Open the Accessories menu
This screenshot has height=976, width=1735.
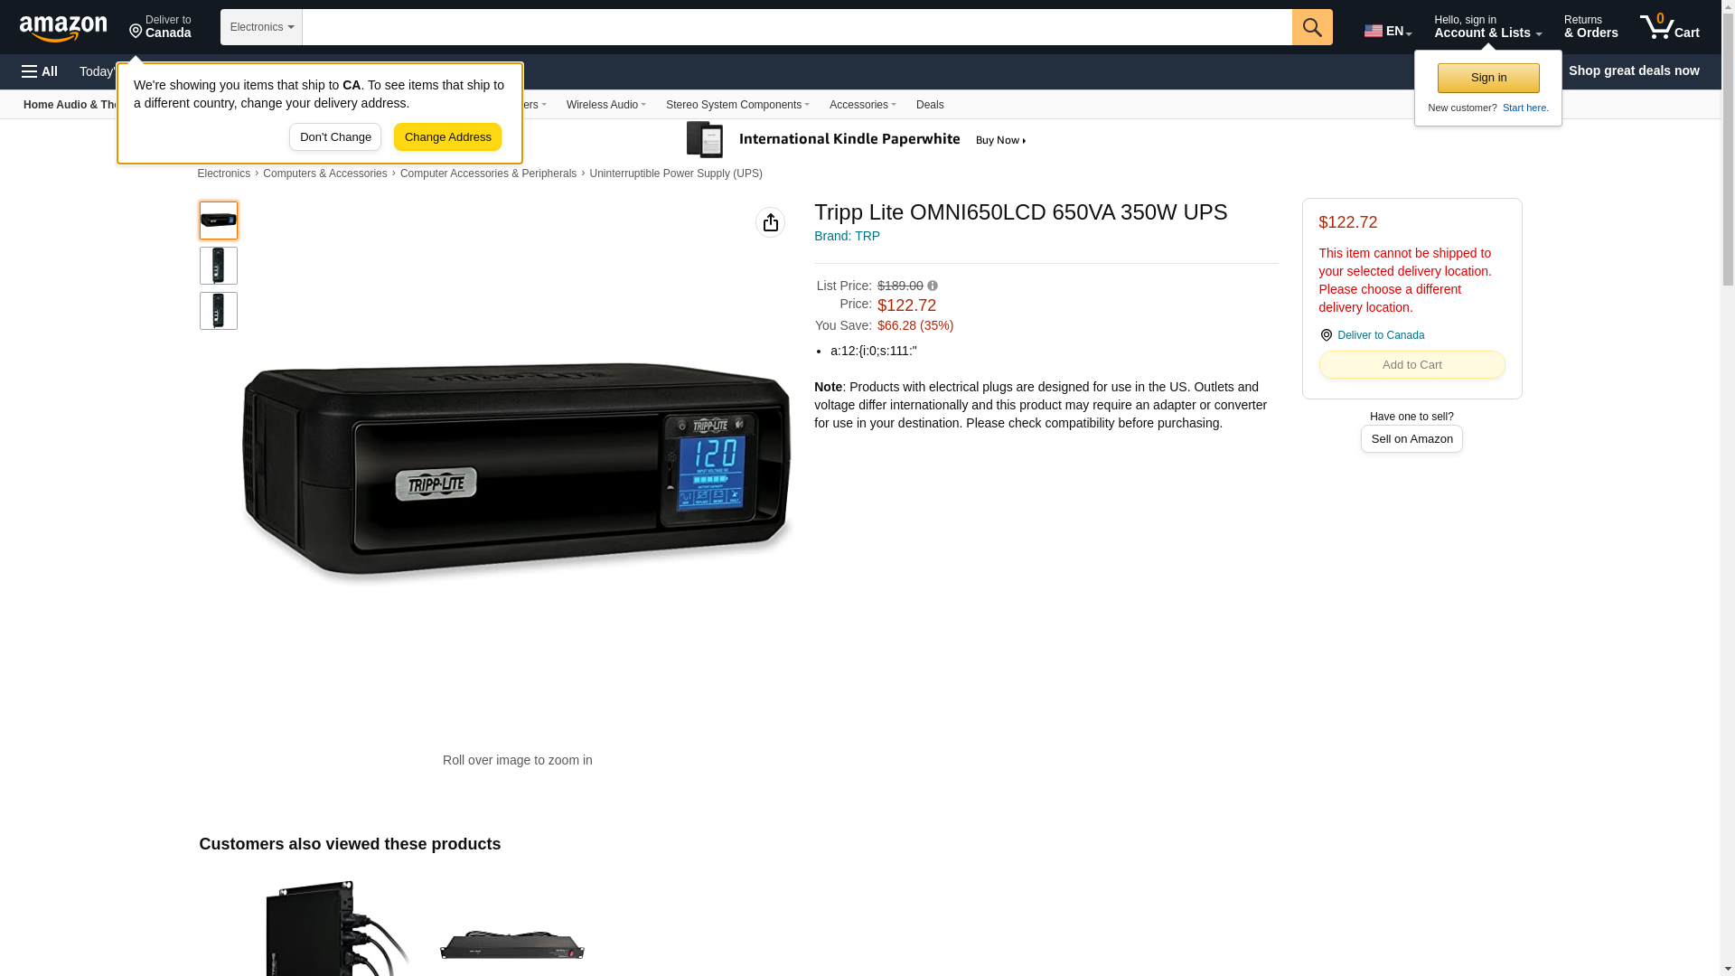(x=862, y=105)
